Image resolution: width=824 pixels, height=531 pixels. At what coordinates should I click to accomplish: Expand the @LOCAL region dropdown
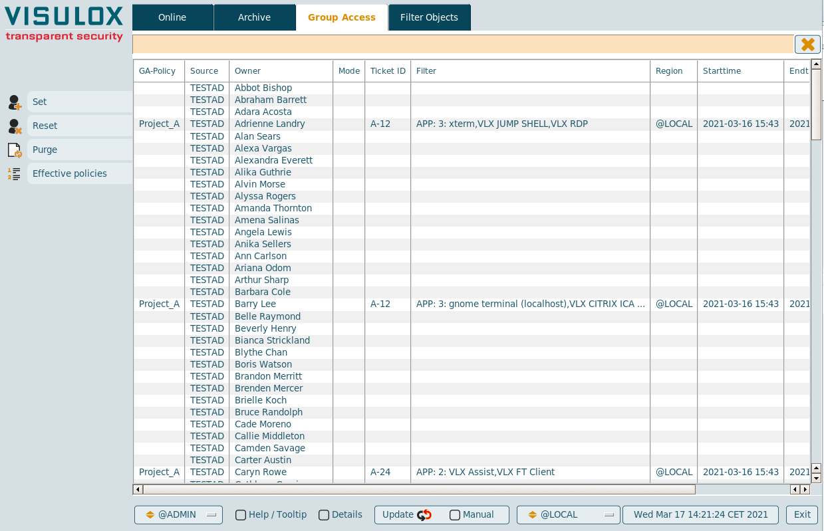coord(568,515)
